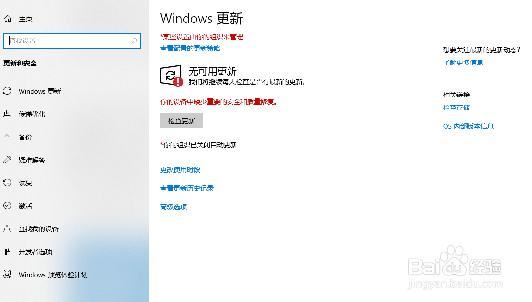This screenshot has width=532, height=302.
Task: Open 检查存储 link
Action: coord(456,108)
